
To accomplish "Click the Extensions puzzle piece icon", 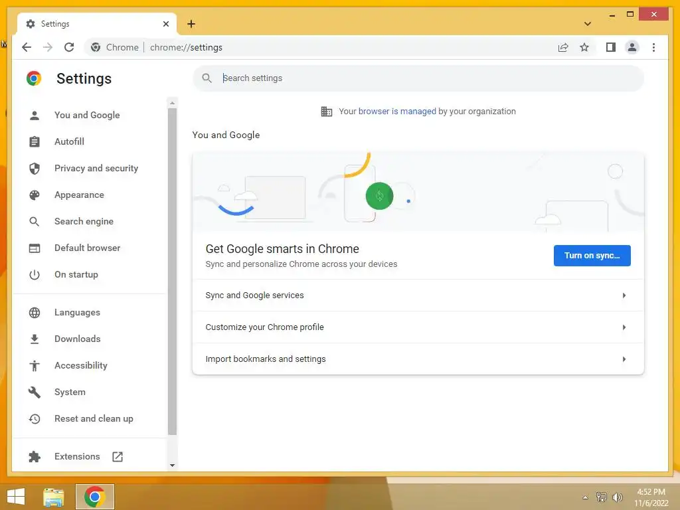I will point(35,457).
